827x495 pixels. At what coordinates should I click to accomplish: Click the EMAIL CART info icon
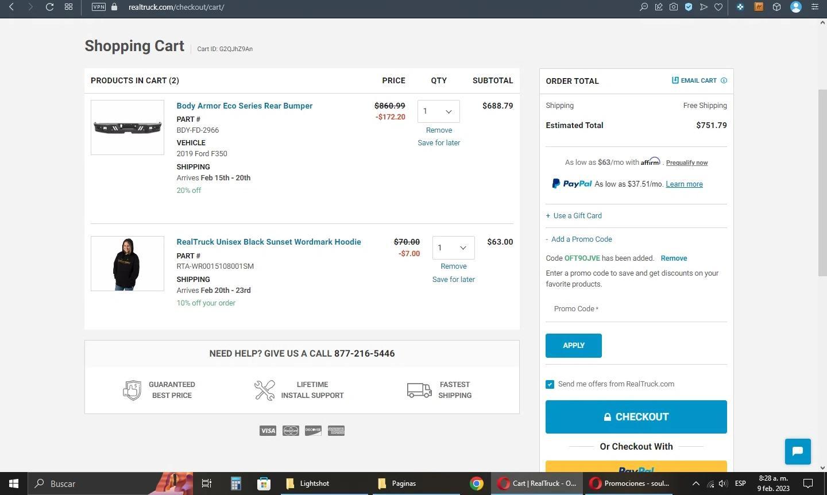[724, 80]
